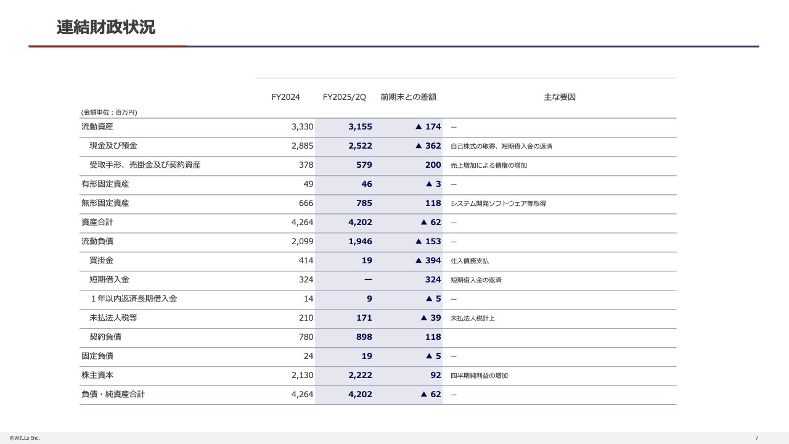Click the 流動負債 row label
This screenshot has height=444, width=789.
tap(97, 242)
